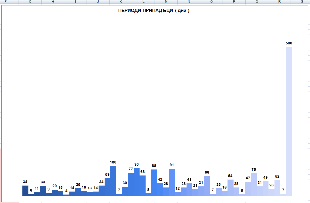Click the data label 77
Screen dimensions: 310x203
pyautogui.click(x=131, y=169)
